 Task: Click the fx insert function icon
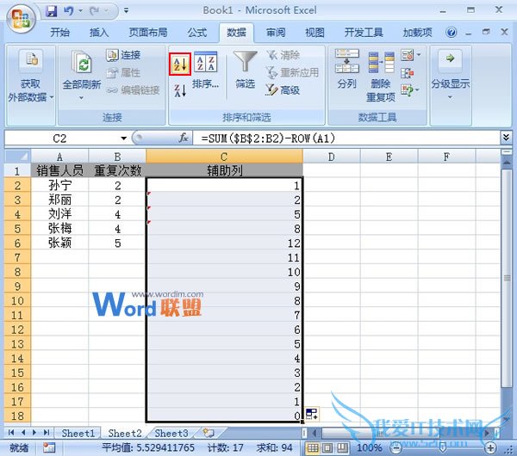(184, 138)
